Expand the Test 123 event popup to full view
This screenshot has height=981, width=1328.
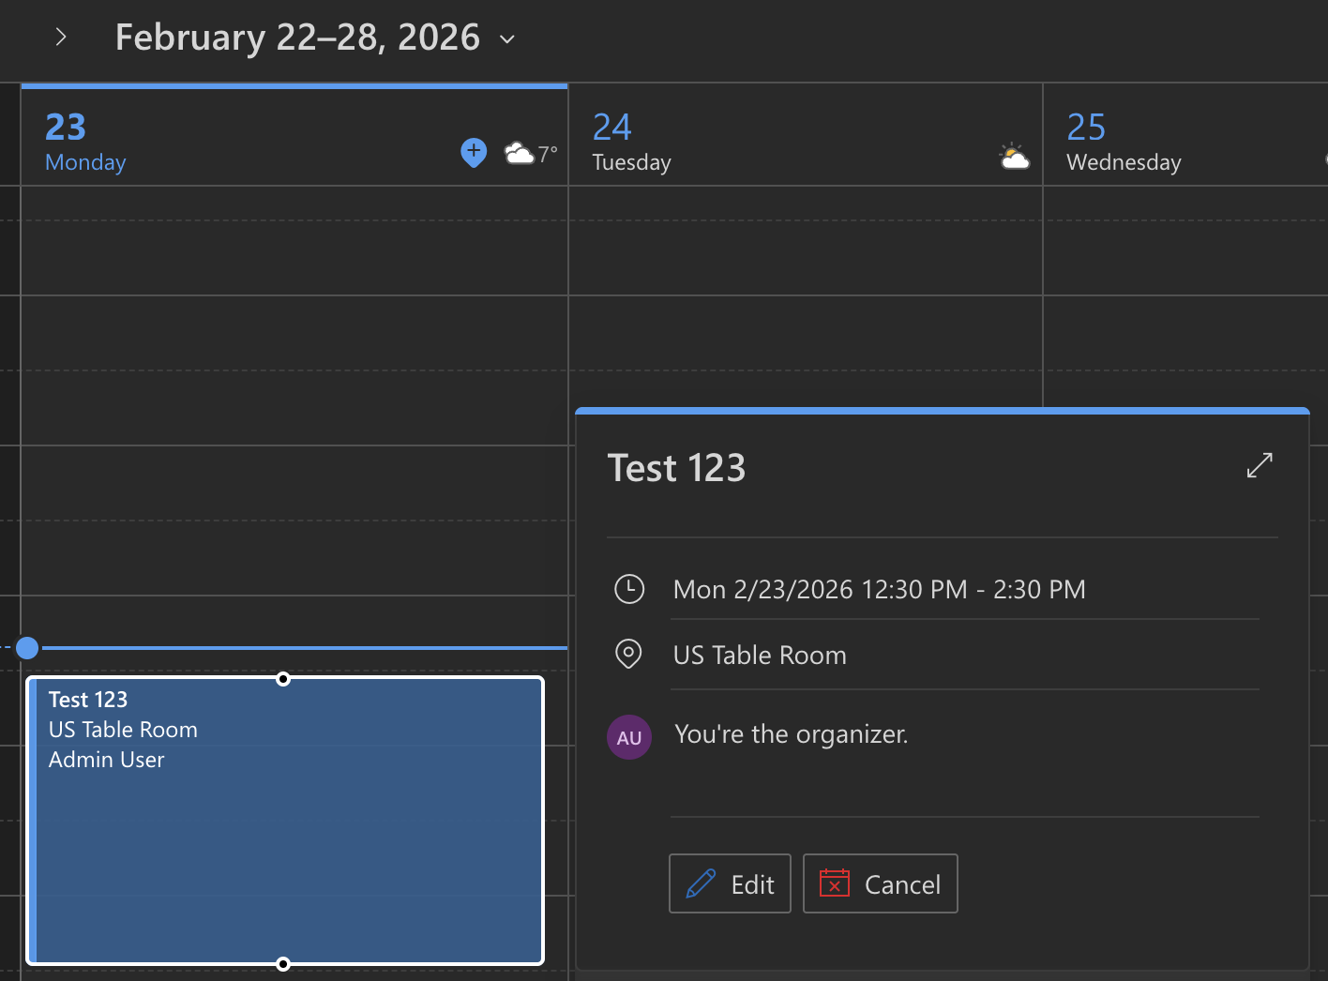[x=1260, y=465]
